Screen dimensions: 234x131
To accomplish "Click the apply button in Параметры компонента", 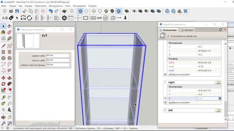I will 45,123.
